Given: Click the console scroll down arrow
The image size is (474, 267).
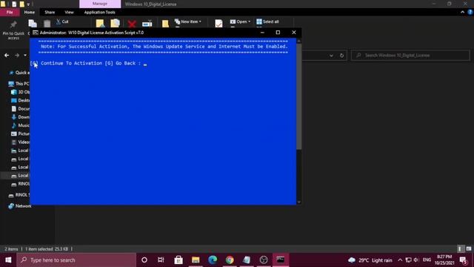Looking at the screenshot, I should coord(298,202).
